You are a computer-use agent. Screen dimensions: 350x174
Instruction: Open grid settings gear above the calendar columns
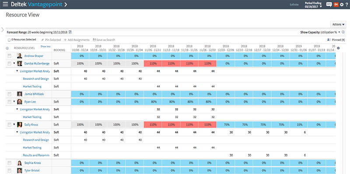coord(338,48)
